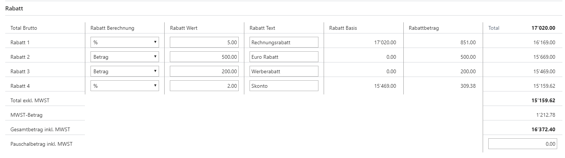This screenshot has height=158, width=565.
Task: Click the Rabattbetrag column header
Action: [x=423, y=28]
